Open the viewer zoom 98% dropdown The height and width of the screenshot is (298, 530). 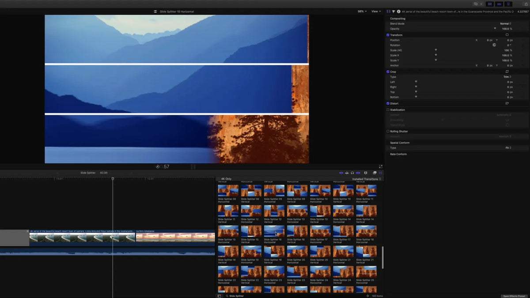pos(362,11)
